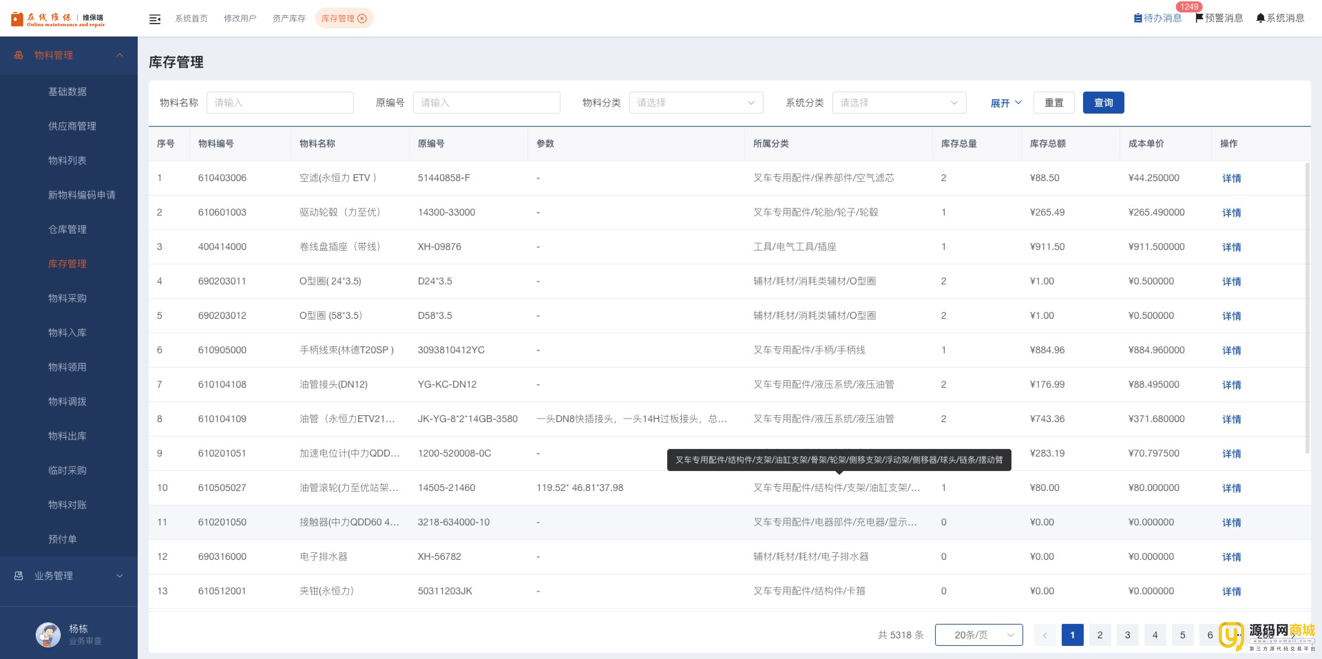This screenshot has width=1322, height=659.
Task: Click the 重置 reset button
Action: point(1053,103)
